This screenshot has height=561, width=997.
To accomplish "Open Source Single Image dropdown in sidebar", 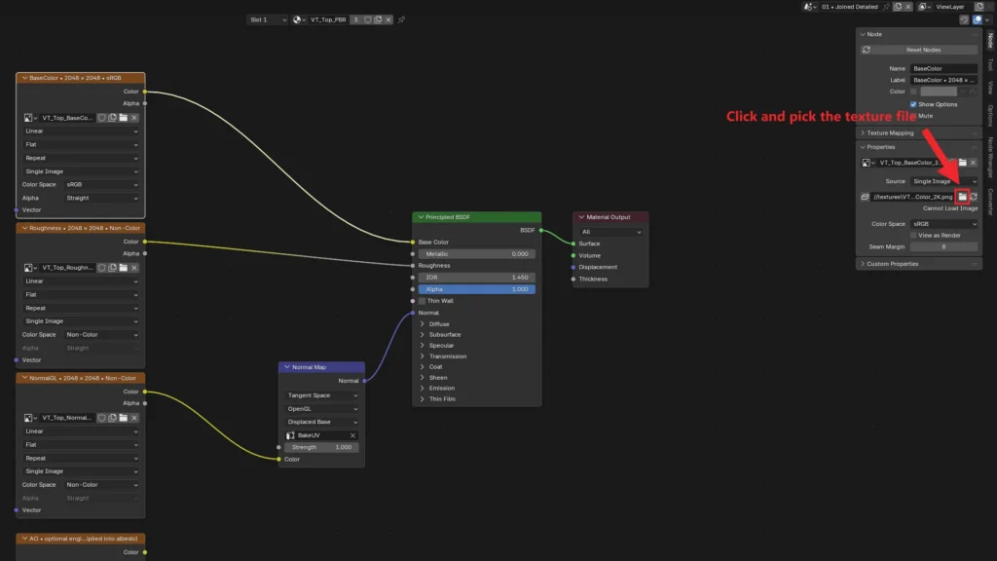I will [944, 181].
